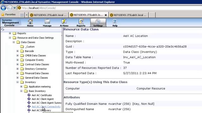Select the Directory Connector folder label
The image size is (202, 113).
[36, 69]
